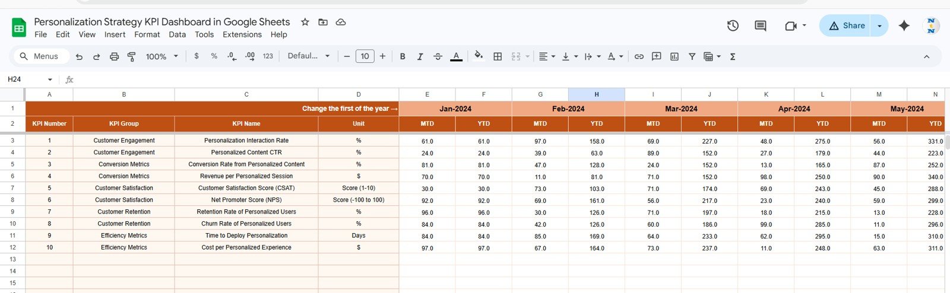Image resolution: width=950 pixels, height=293 pixels.
Task: Format as currency with dollar icon
Action: tap(197, 56)
